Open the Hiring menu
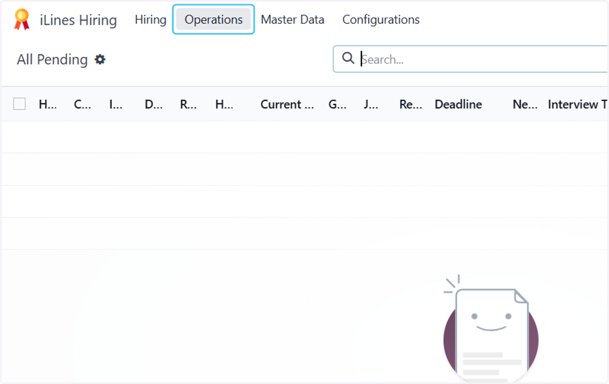This screenshot has width=609, height=384. [x=151, y=20]
